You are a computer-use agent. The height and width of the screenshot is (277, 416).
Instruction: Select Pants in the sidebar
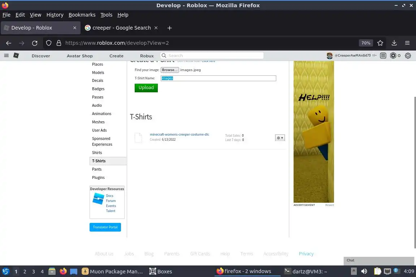(x=97, y=169)
